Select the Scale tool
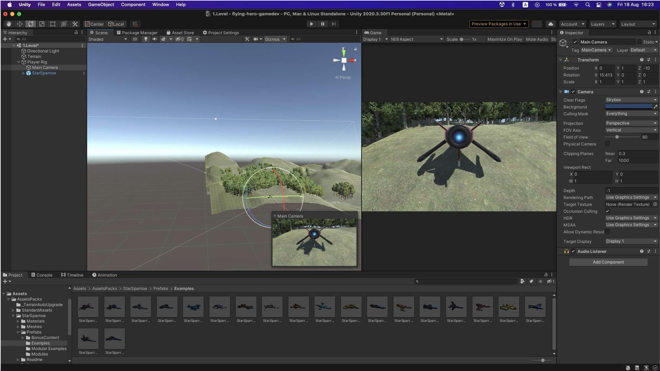 (x=42, y=24)
